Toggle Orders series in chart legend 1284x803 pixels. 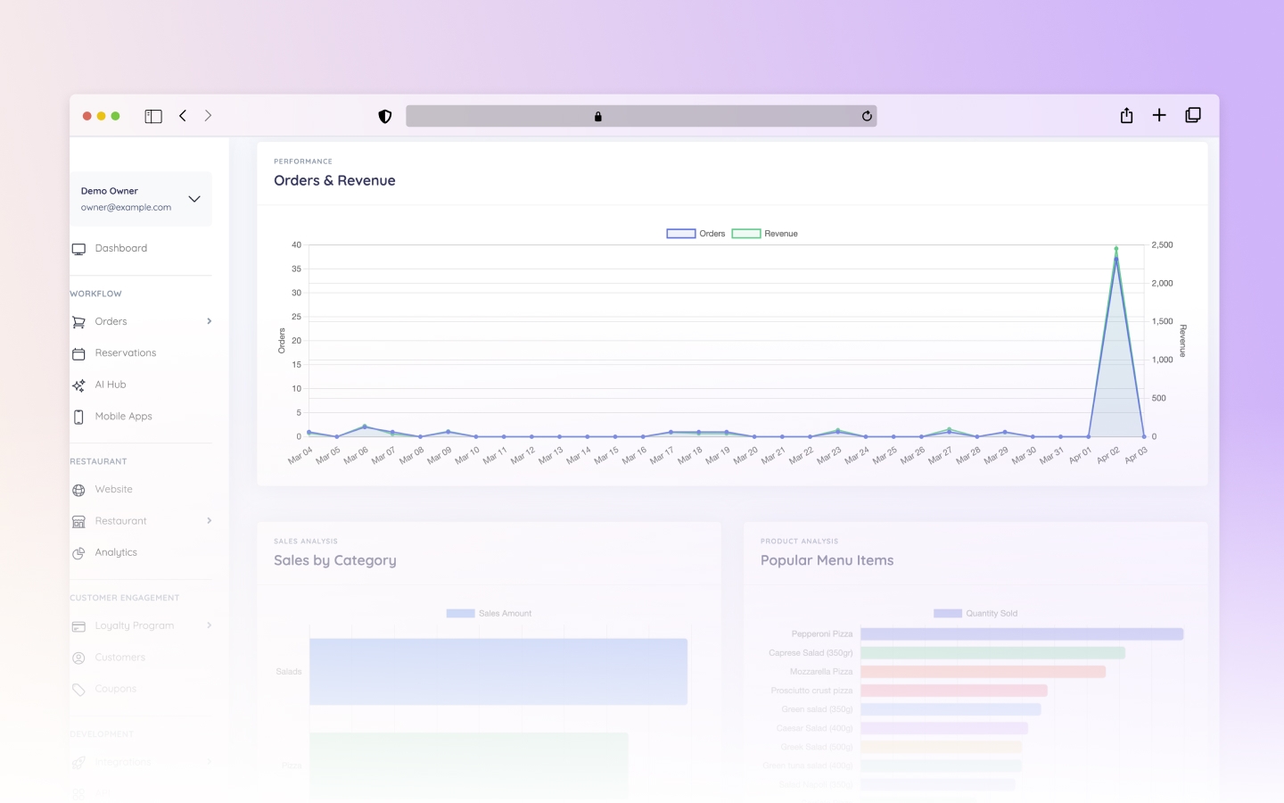point(695,234)
